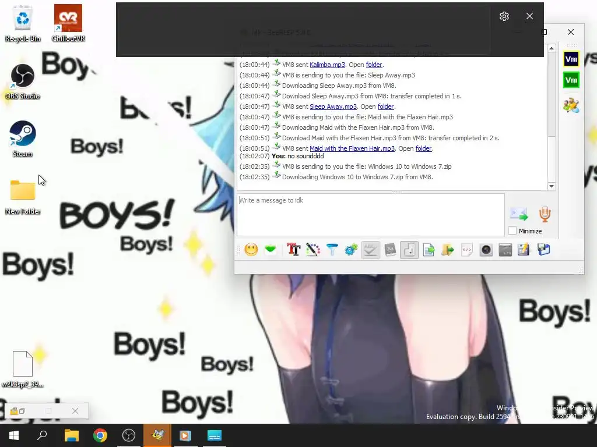Click chat scrollbar down arrow

[x=552, y=186]
